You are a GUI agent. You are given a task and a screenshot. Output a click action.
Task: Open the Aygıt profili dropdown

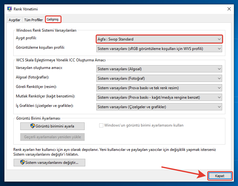(x=159, y=39)
